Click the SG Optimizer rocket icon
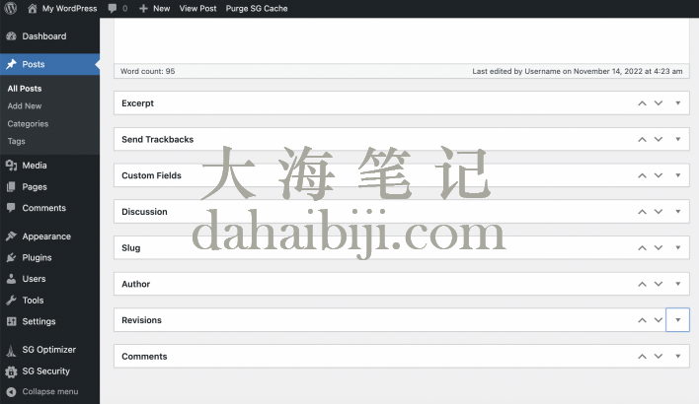 [x=11, y=350]
